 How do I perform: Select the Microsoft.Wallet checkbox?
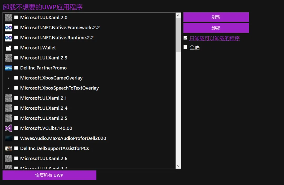pos(16,48)
